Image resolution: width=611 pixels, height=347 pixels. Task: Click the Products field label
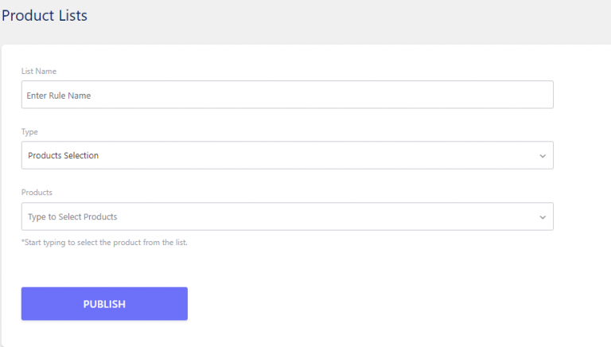coord(37,193)
